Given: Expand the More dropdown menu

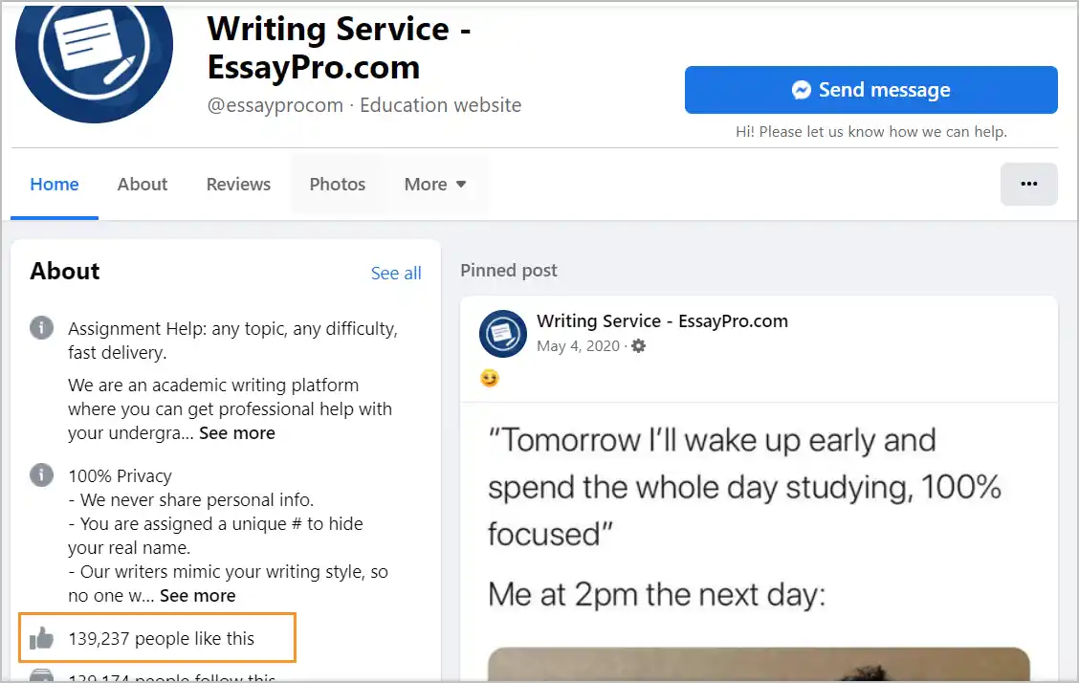Looking at the screenshot, I should (x=435, y=185).
